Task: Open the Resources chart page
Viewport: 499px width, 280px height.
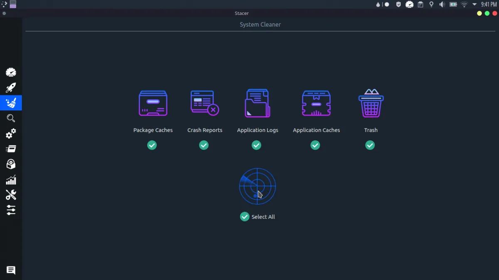Action: coord(11,179)
